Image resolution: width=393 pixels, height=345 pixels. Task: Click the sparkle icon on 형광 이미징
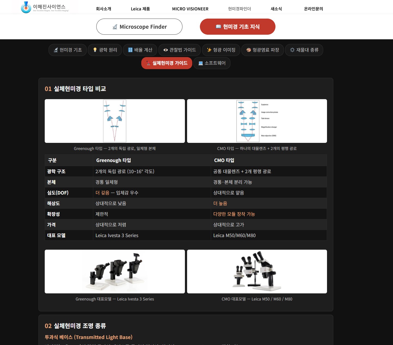click(209, 50)
